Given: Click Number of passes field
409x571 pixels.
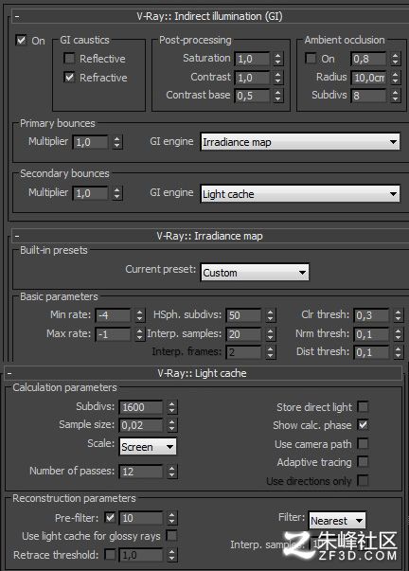Looking at the screenshot, I should tap(141, 472).
